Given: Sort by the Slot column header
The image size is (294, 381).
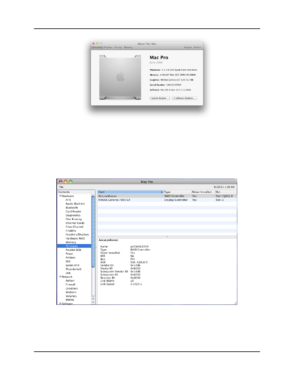Looking at the screenshot, I should pos(226,192).
